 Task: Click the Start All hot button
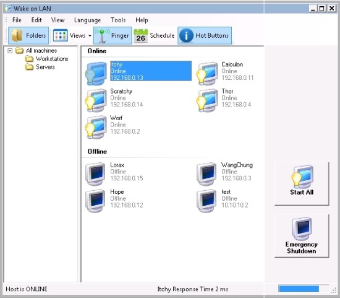[302, 183]
